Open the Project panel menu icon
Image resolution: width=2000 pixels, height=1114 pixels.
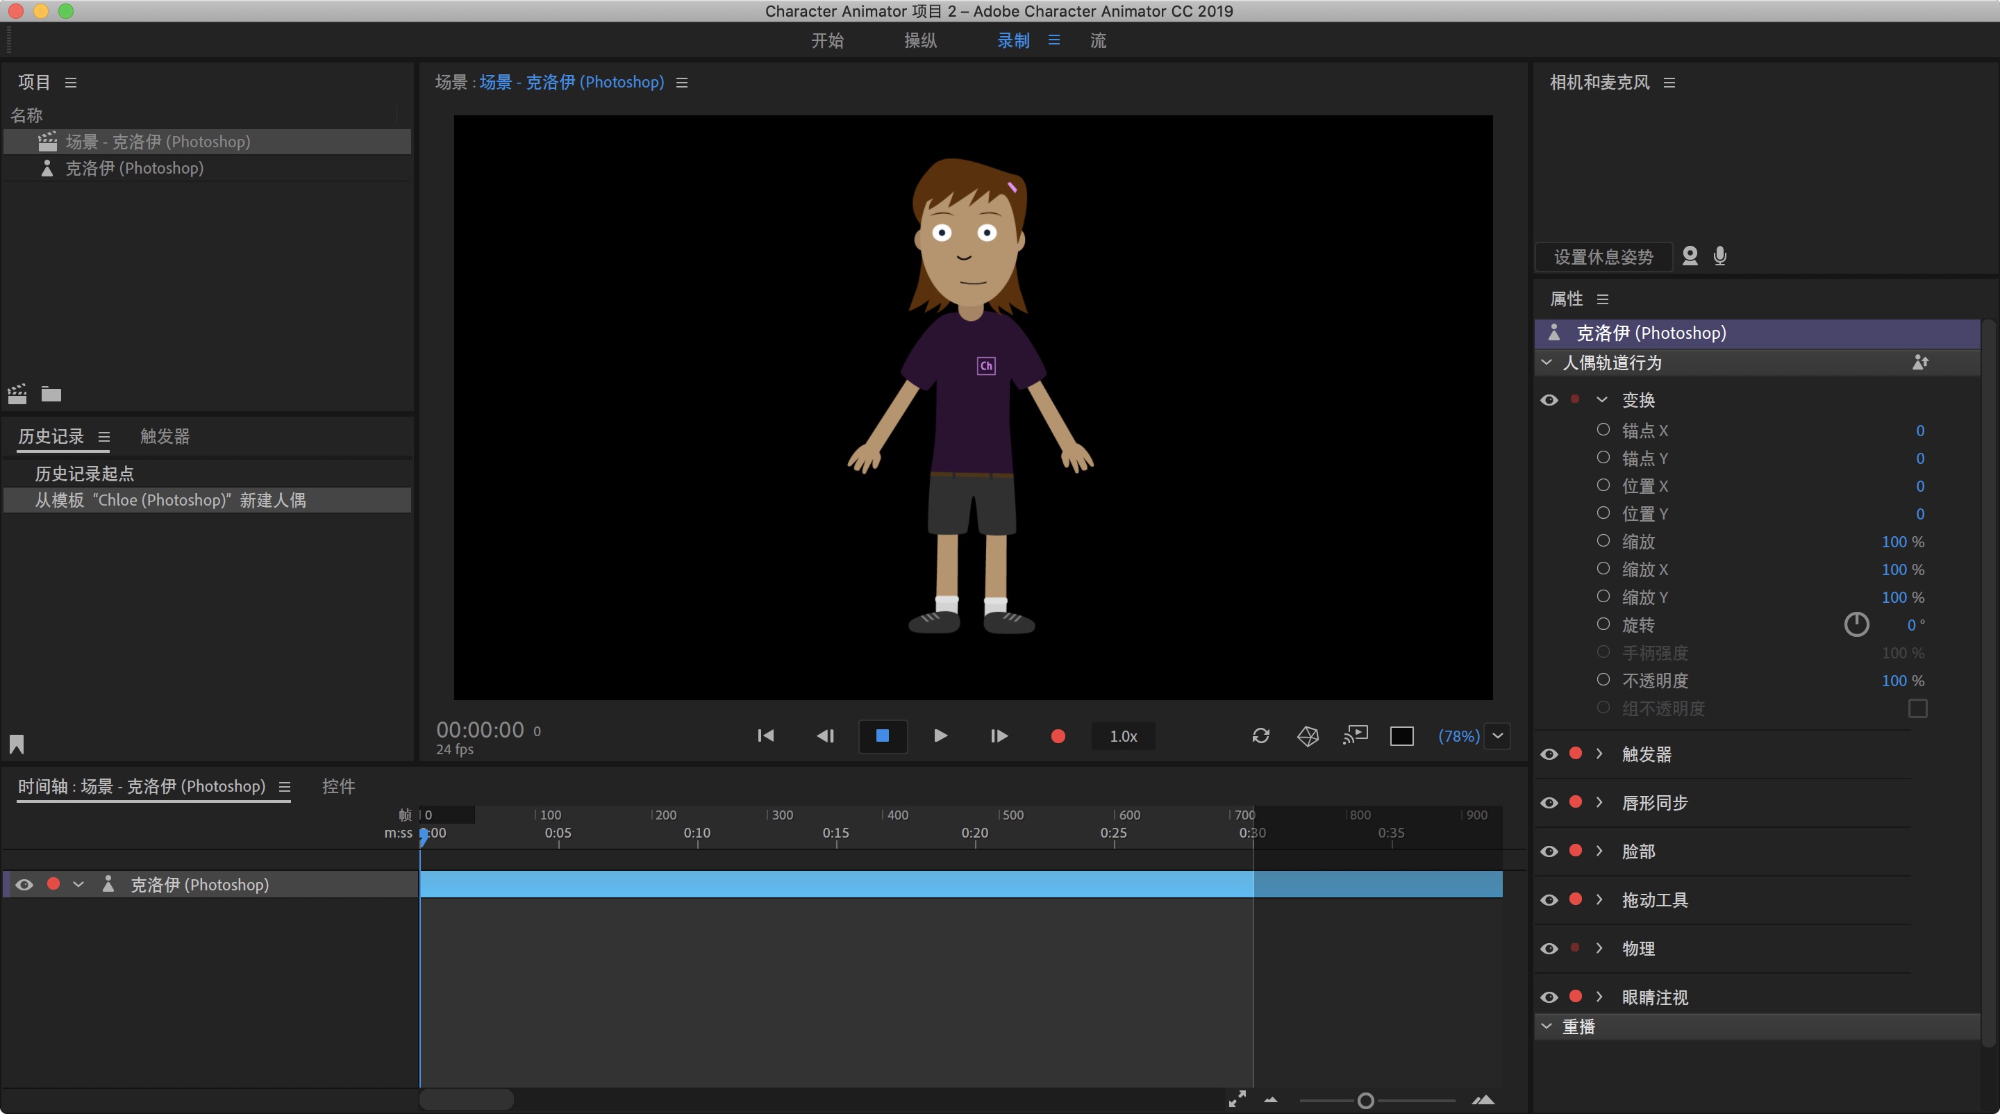click(71, 82)
